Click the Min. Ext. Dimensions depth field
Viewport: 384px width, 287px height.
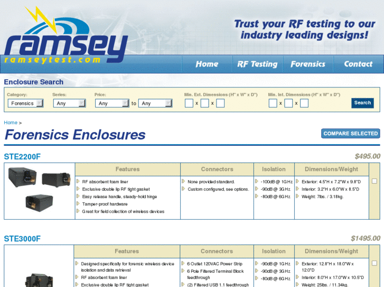(x=220, y=103)
